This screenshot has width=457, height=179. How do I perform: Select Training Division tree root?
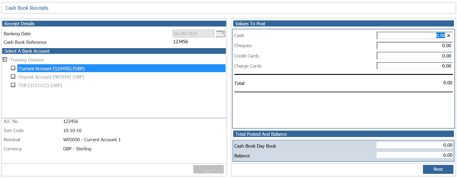[27, 60]
